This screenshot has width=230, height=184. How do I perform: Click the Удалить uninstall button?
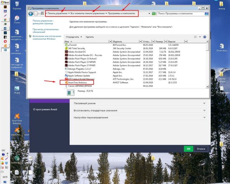90,37
